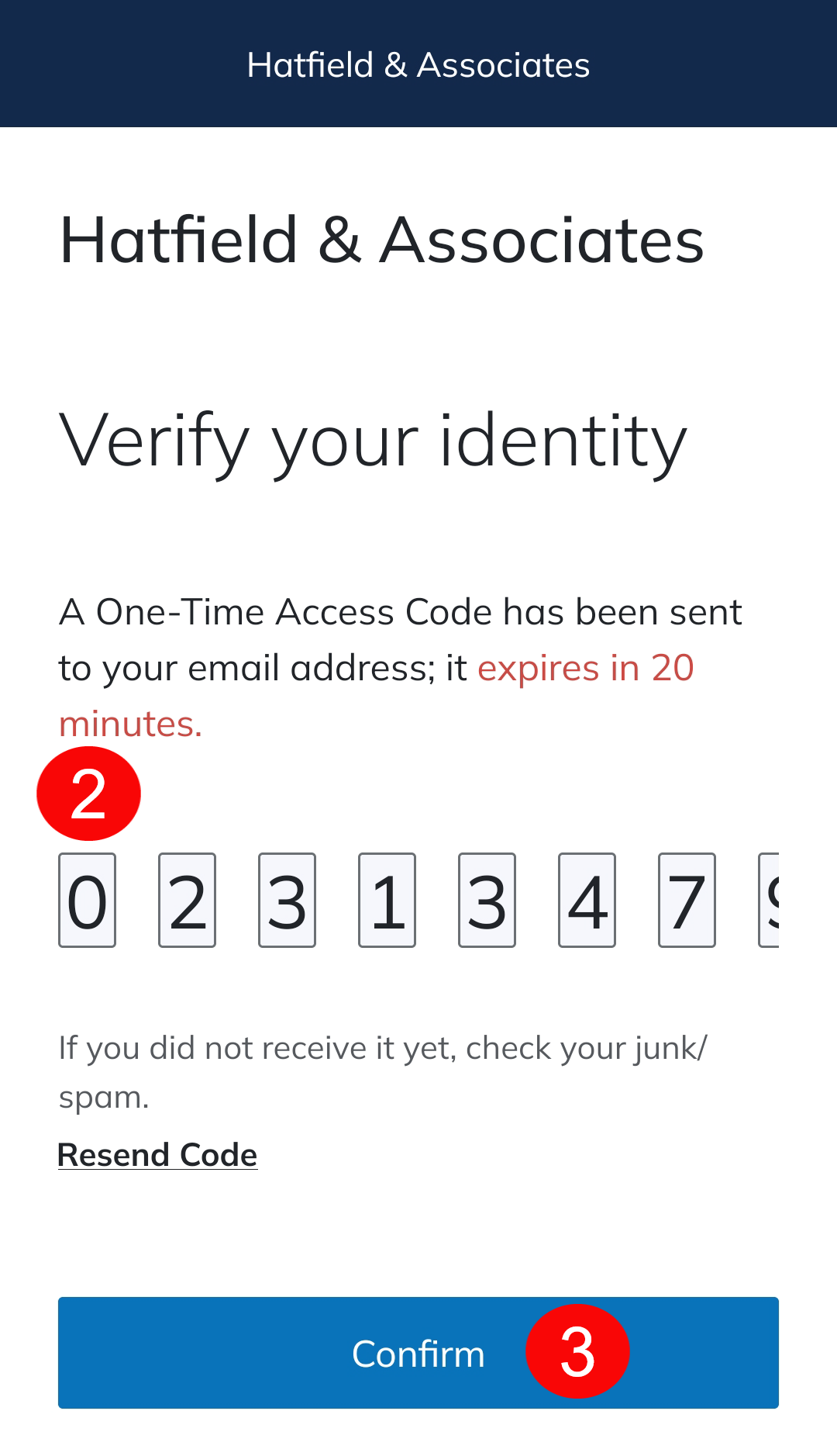This screenshot has width=837, height=1456.
Task: Click the red 'expires in 20' text
Action: point(585,668)
